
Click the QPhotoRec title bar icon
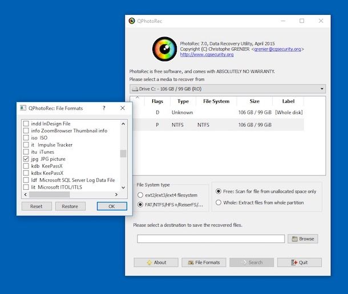click(132, 21)
